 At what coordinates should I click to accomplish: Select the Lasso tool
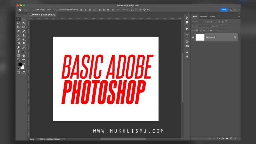point(18,23)
